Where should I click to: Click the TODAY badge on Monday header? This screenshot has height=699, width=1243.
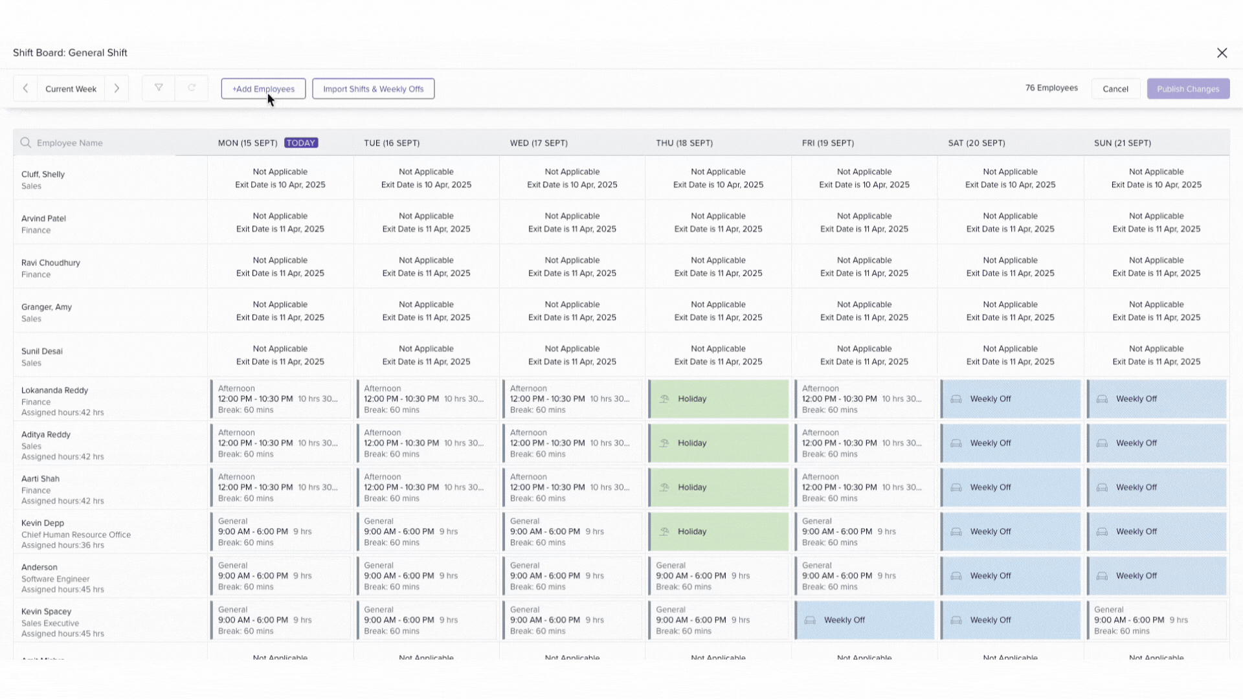[301, 143]
